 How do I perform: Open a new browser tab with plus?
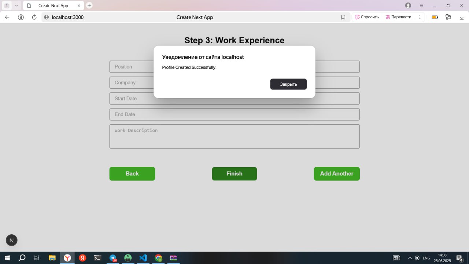pyautogui.click(x=89, y=5)
